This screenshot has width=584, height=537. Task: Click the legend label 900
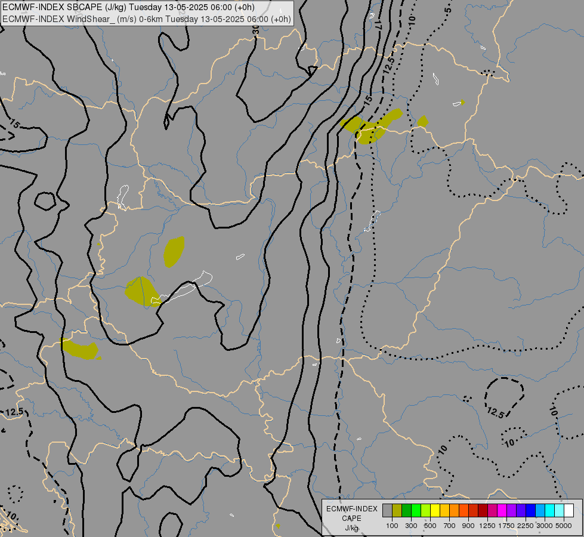click(x=468, y=526)
